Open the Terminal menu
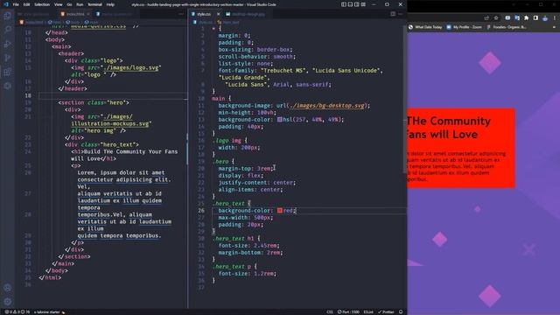Screen dimensions: 560x315 click(95, 4)
